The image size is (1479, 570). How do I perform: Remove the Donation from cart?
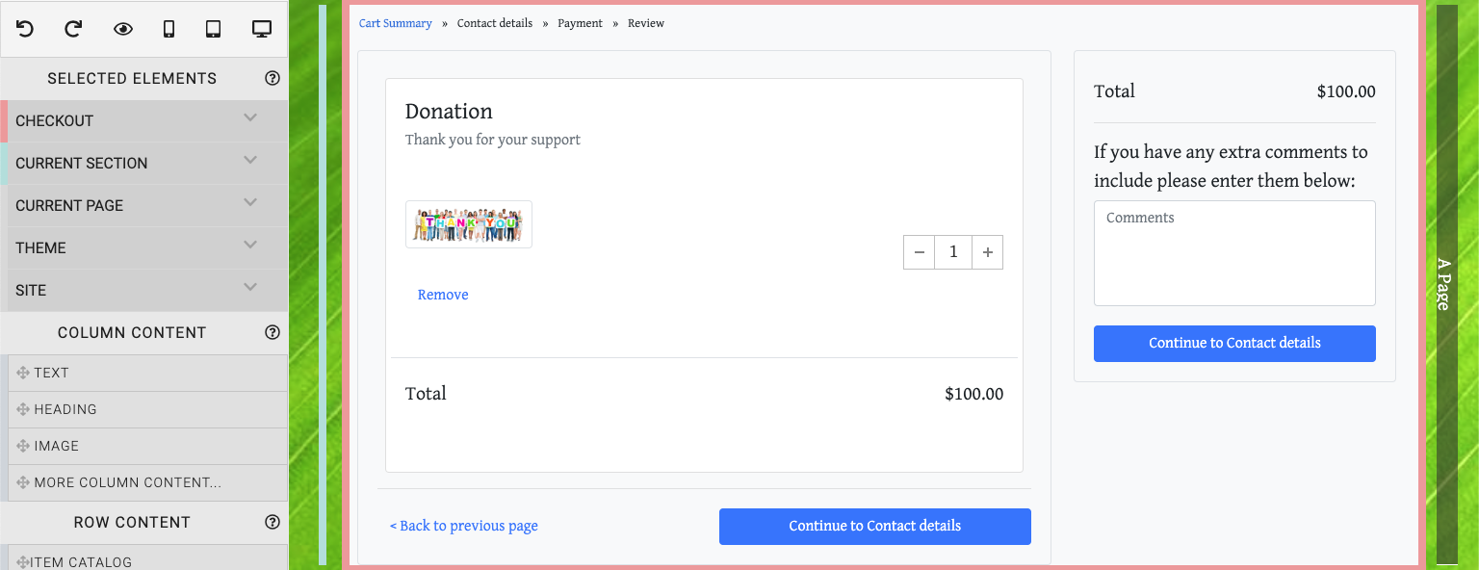443,295
